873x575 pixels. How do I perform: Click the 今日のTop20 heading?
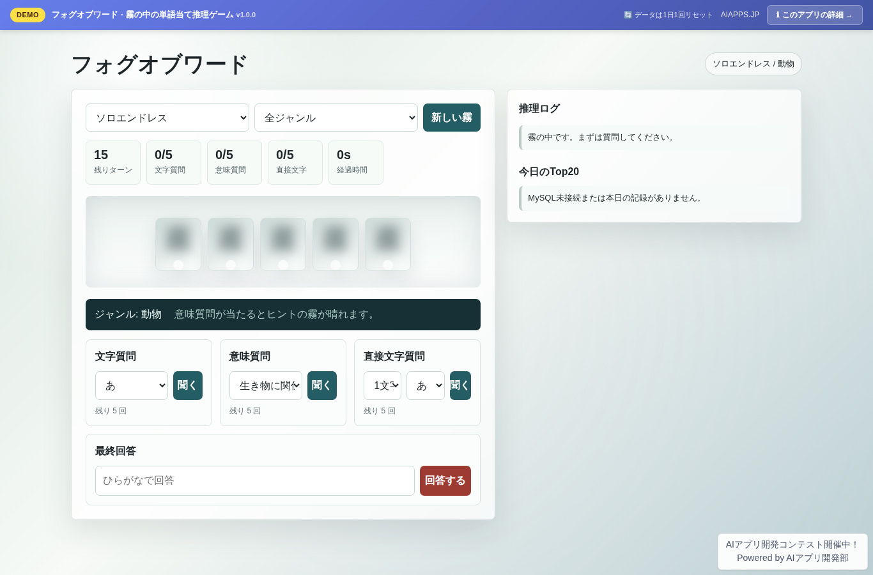549,172
